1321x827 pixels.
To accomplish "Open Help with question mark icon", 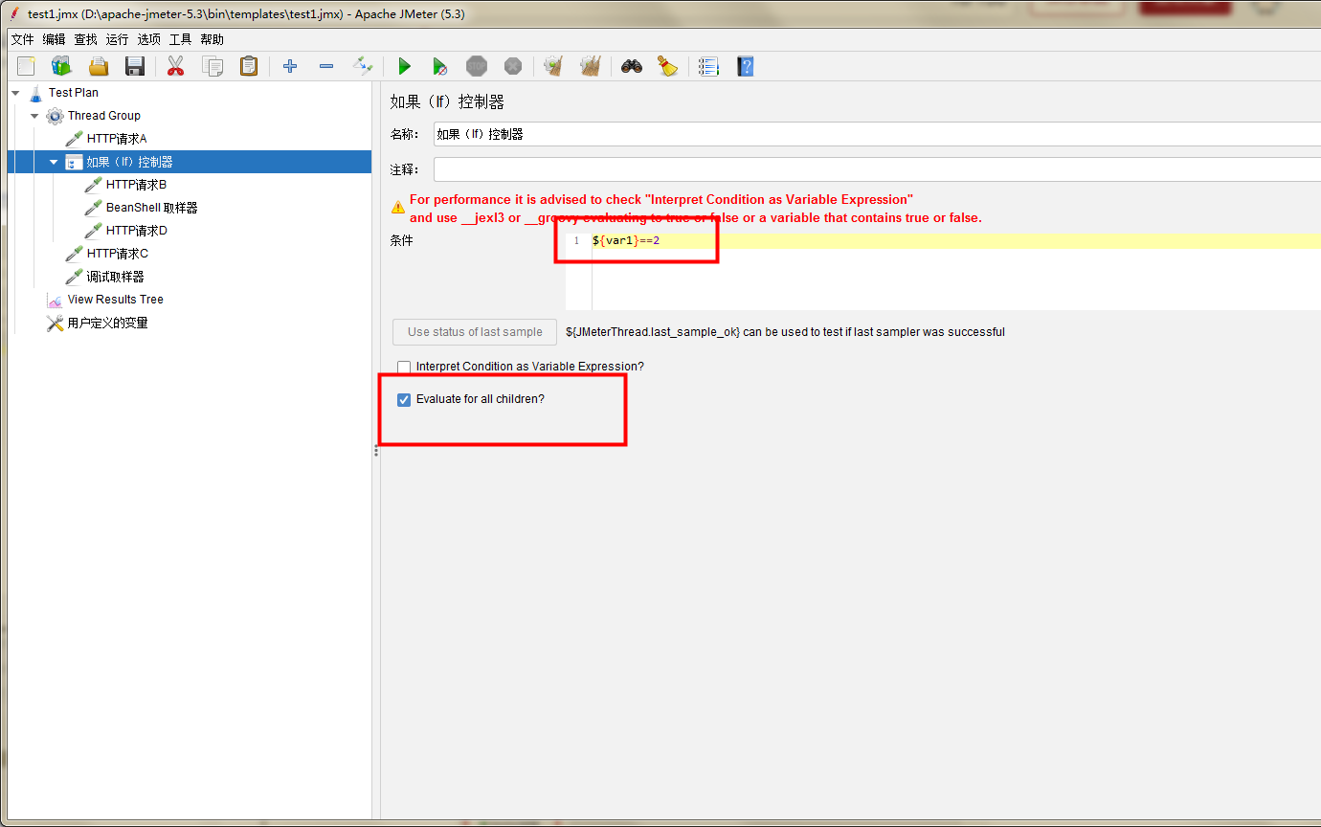I will click(x=745, y=66).
